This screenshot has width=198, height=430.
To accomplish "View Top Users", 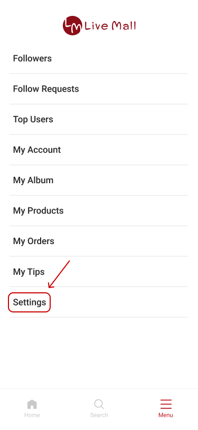I will tap(99, 119).
